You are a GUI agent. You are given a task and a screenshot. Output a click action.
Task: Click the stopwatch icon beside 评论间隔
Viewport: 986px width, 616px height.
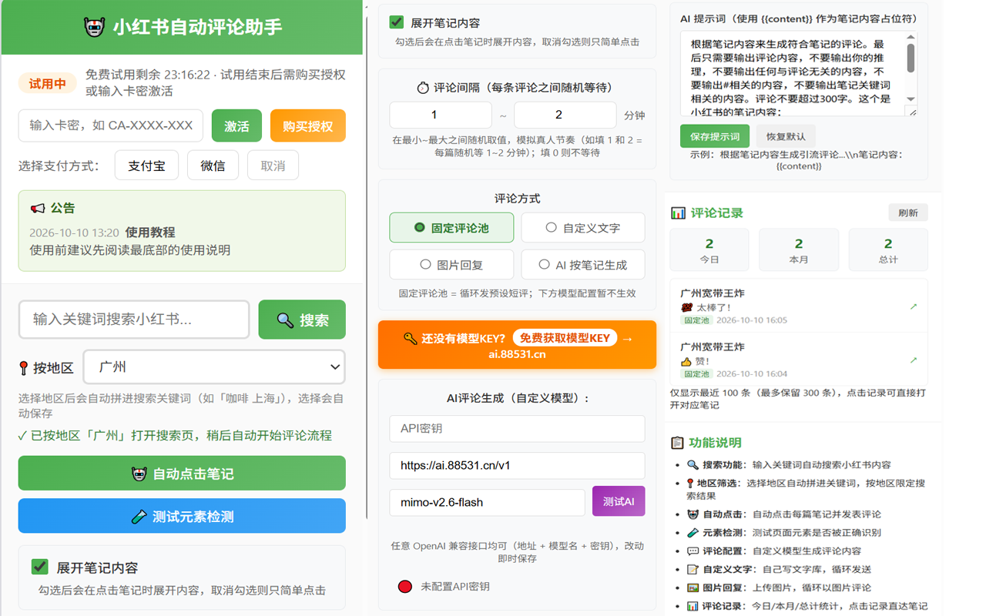[423, 88]
